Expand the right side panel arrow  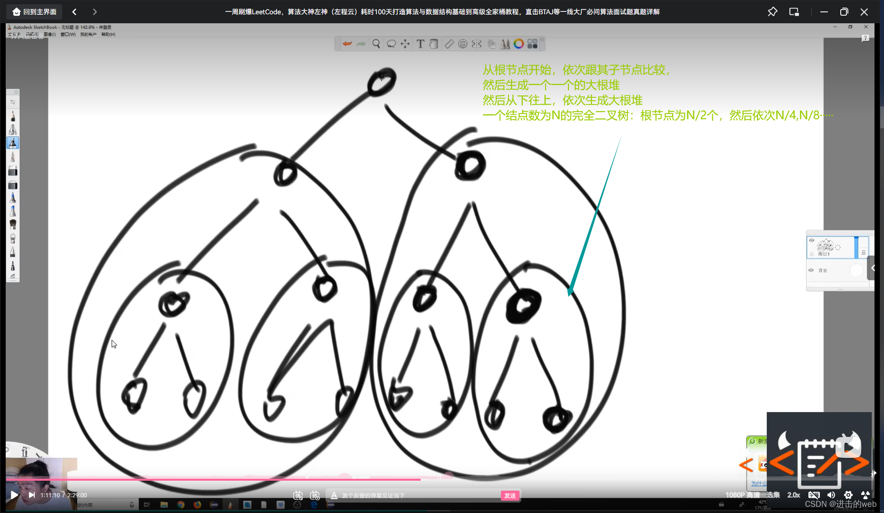click(873, 268)
